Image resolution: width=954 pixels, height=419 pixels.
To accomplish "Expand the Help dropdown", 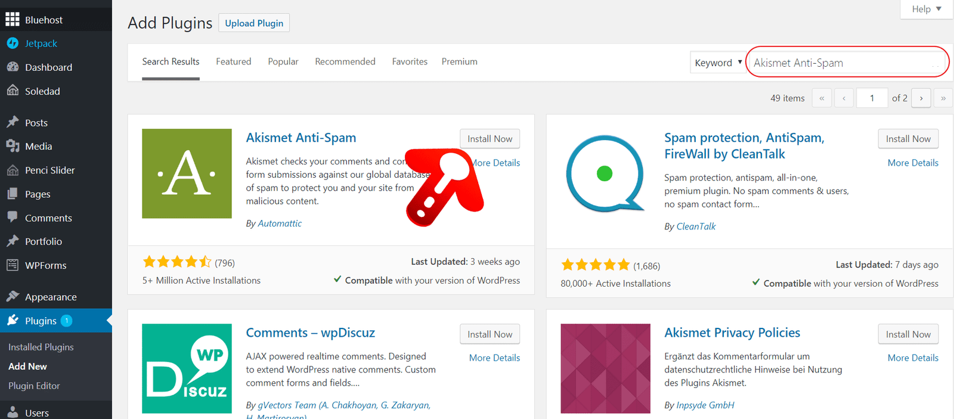I will [927, 9].
